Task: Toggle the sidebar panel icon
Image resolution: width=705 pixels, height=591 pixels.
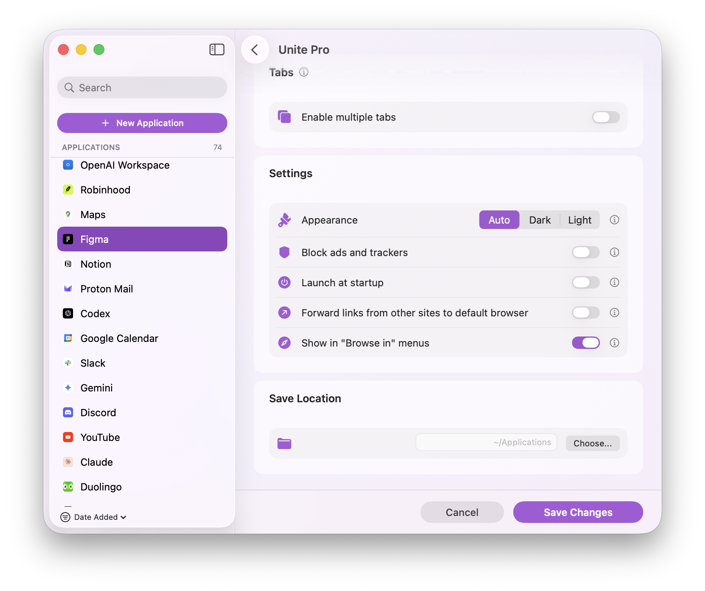Action: tap(217, 50)
